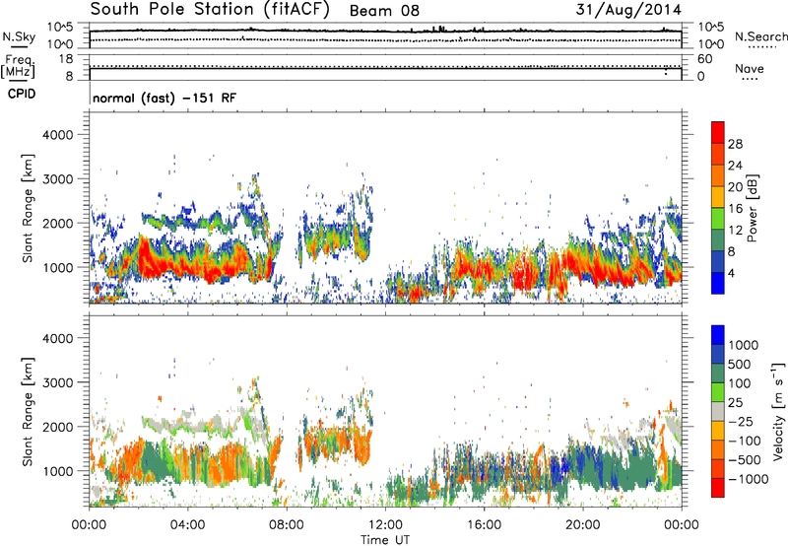
Task: Click '1000' on the velocity panel range axis
Action: click(58, 471)
